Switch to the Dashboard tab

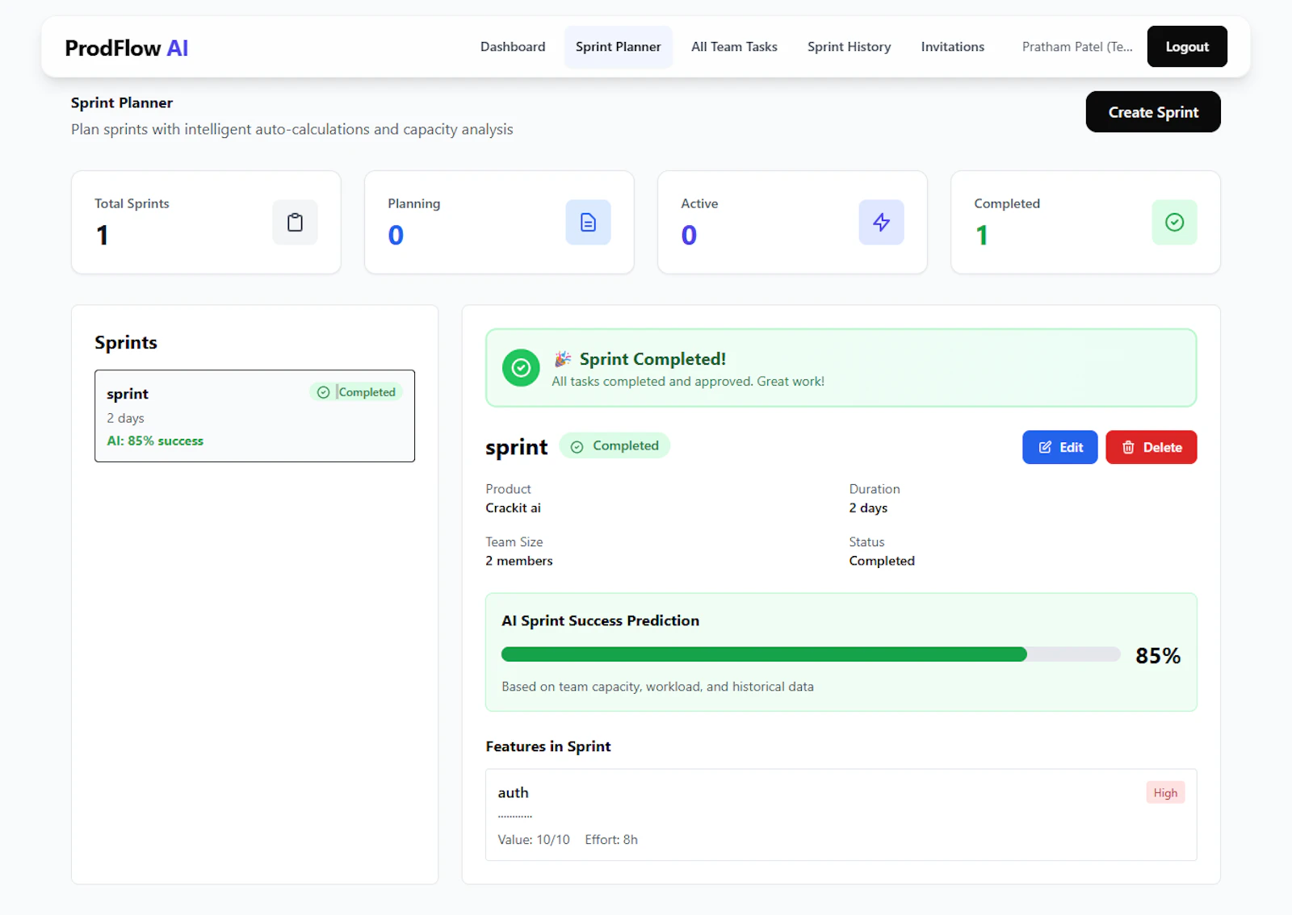pos(512,46)
